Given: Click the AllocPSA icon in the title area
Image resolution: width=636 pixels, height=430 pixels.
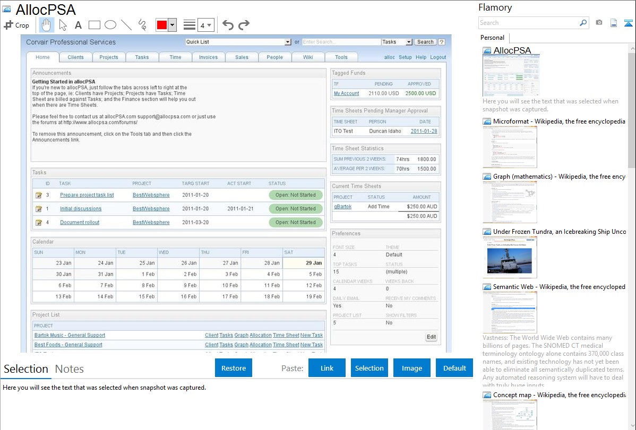Looking at the screenshot, I should 6,9.
